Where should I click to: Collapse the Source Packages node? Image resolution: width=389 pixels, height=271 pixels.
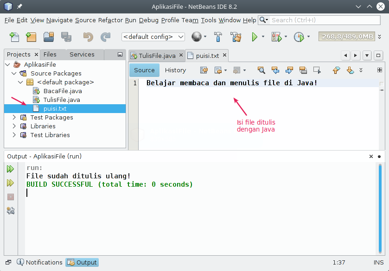14,73
